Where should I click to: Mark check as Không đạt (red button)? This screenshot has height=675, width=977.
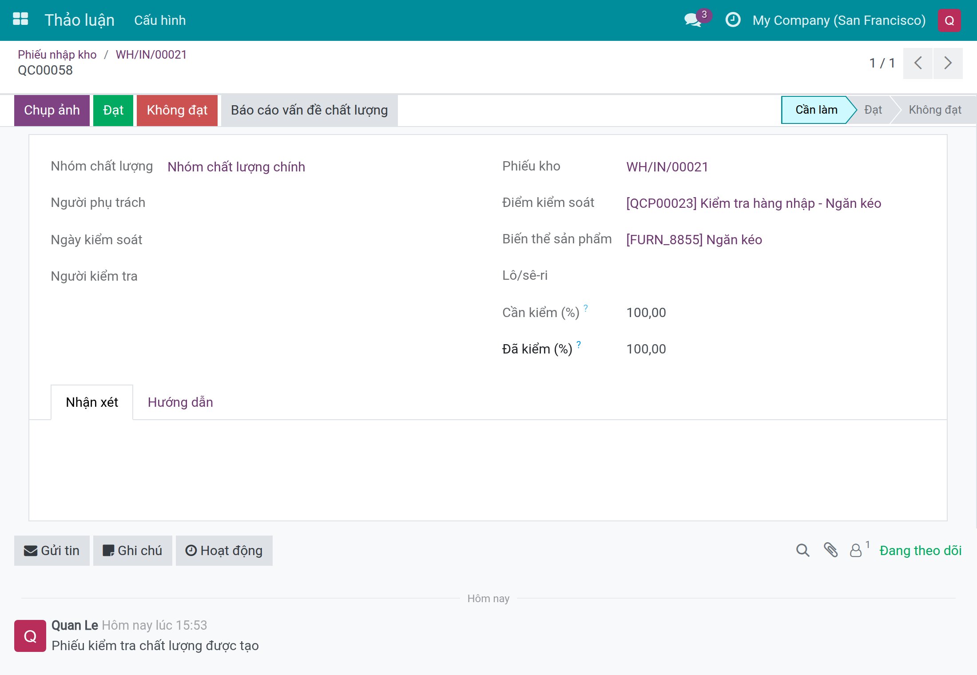click(x=177, y=110)
